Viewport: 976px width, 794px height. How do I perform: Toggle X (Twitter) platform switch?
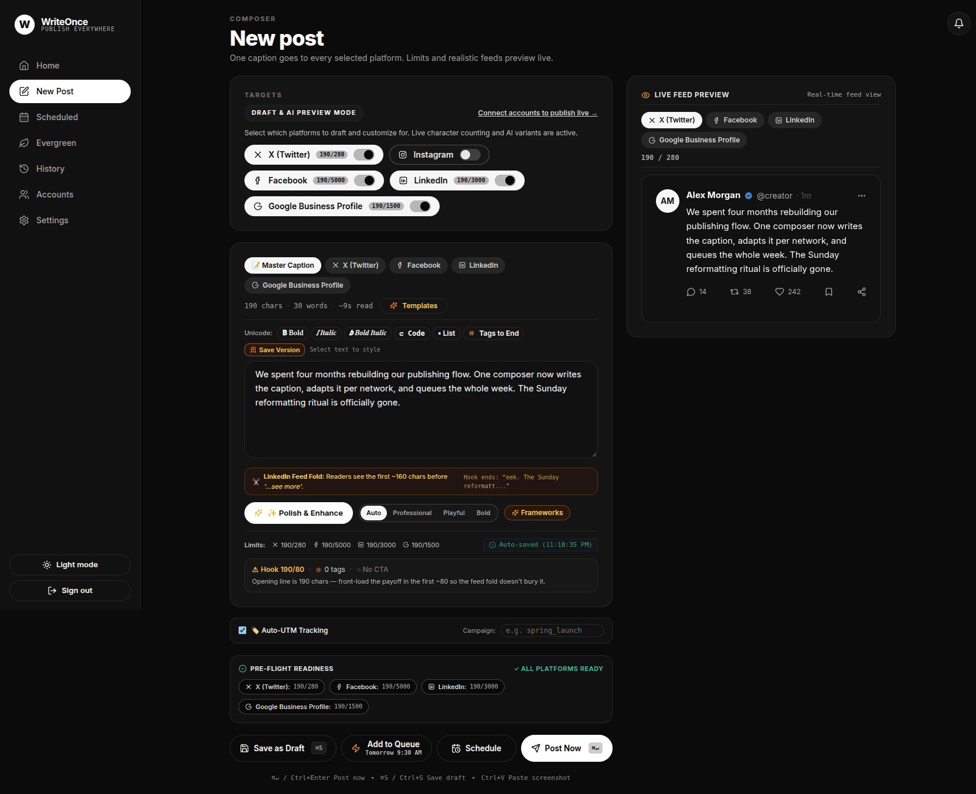click(x=364, y=155)
